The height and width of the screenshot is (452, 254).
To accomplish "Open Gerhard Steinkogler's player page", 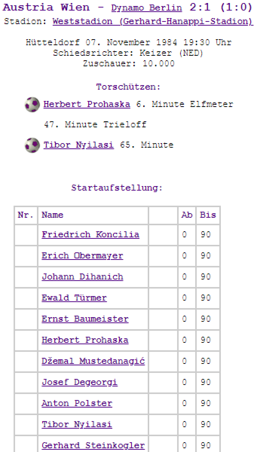I will click(93, 446).
